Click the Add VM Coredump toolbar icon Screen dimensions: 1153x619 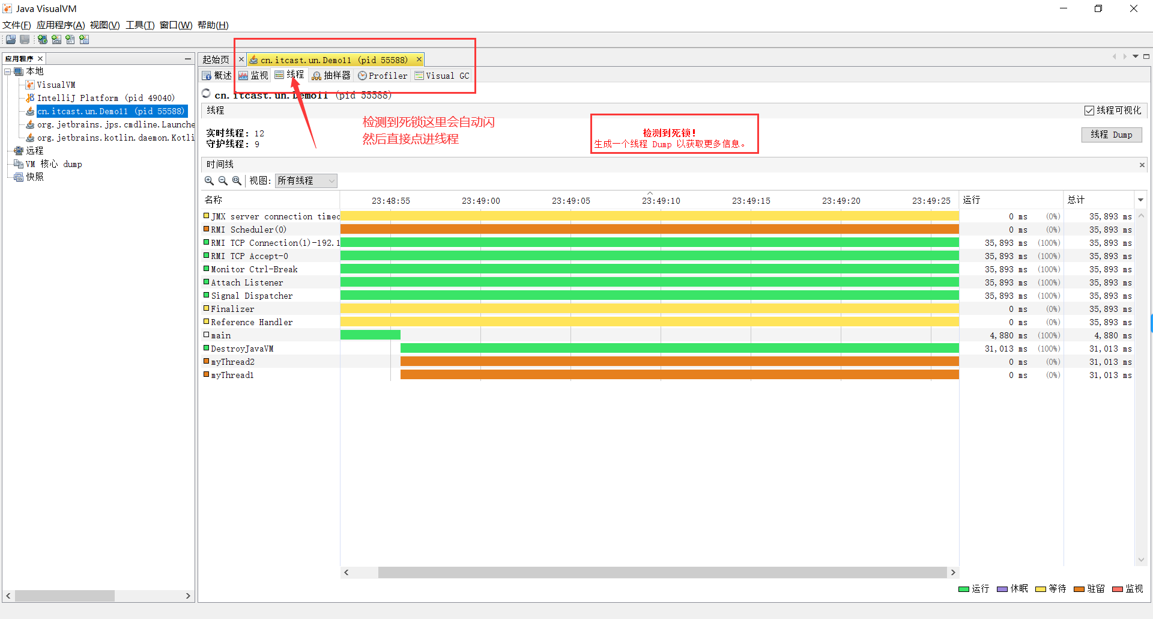coord(70,40)
